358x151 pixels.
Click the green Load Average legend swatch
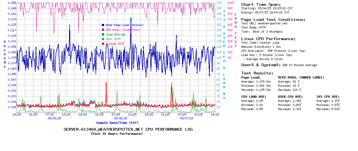(103, 34)
